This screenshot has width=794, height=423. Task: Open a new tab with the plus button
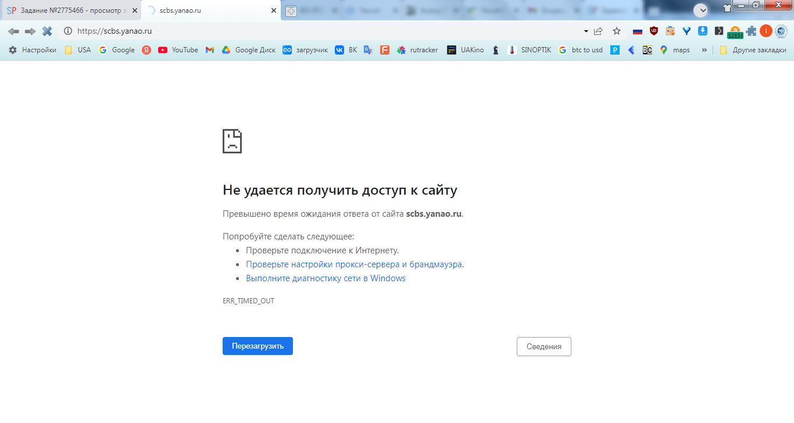click(291, 11)
